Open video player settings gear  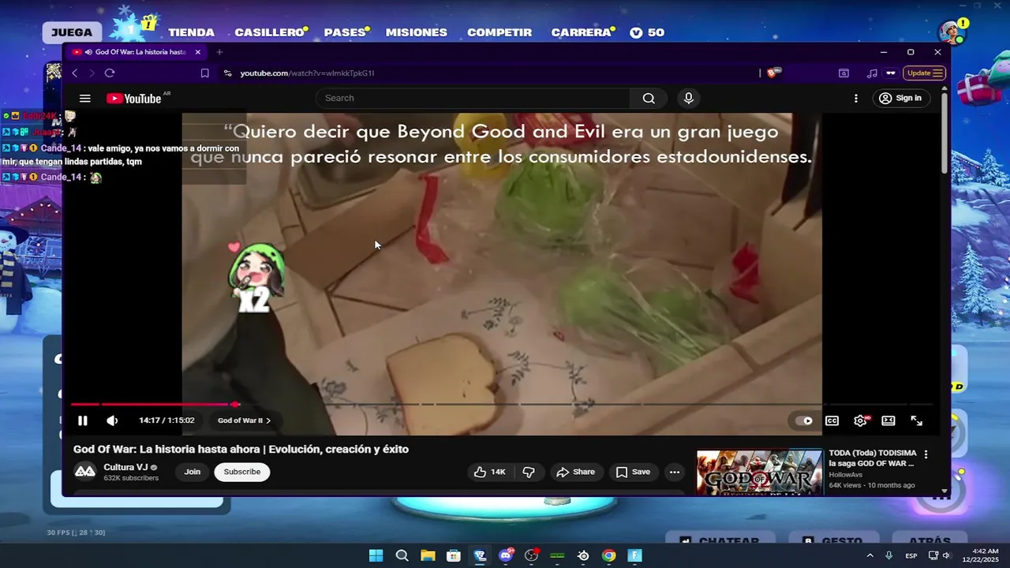click(x=861, y=420)
